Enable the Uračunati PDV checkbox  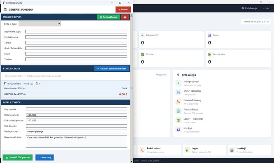pos(5,83)
